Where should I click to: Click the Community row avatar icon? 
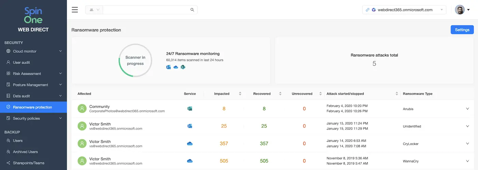click(82, 109)
